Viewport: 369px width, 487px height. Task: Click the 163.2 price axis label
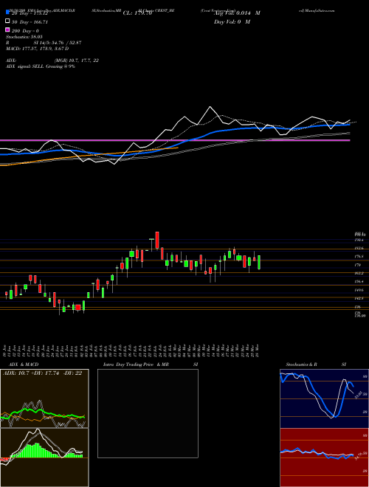[359, 273]
